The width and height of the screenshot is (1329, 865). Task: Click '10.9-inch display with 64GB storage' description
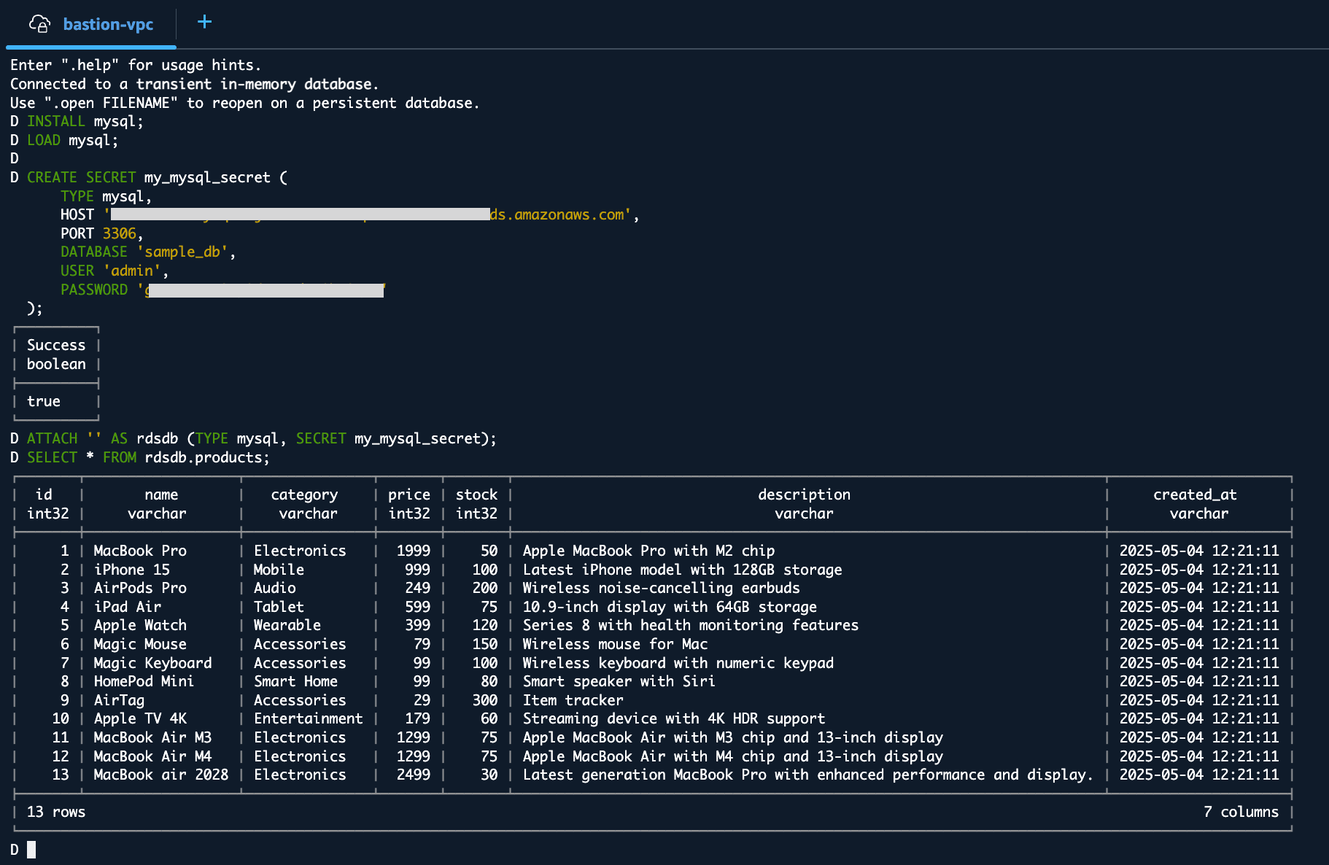point(670,607)
